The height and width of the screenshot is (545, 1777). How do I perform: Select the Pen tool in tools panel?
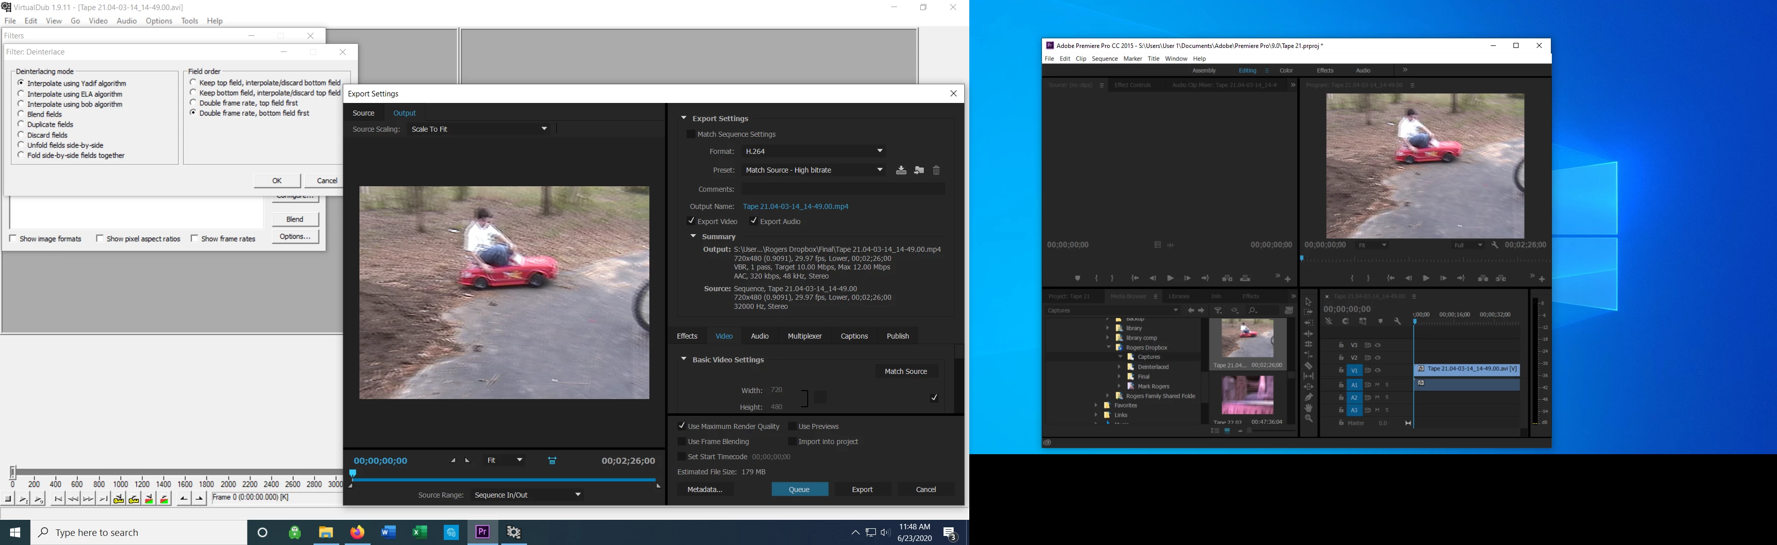click(1309, 397)
